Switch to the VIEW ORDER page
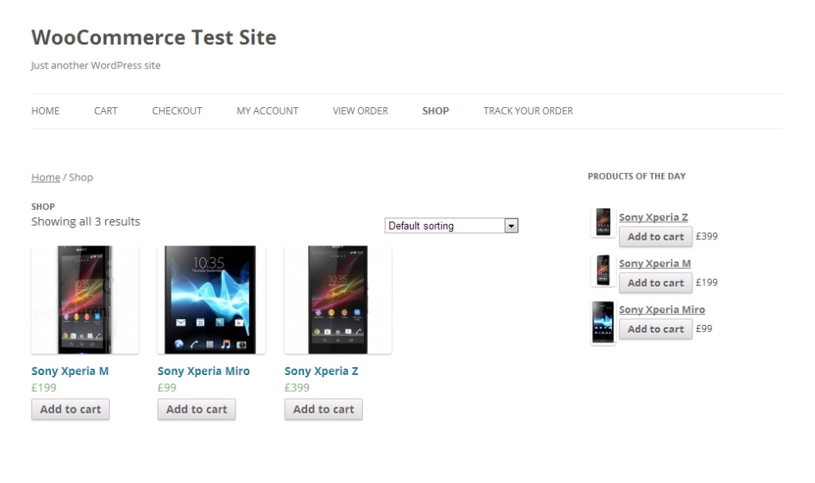Image resolution: width=815 pixels, height=483 pixels. click(x=360, y=110)
